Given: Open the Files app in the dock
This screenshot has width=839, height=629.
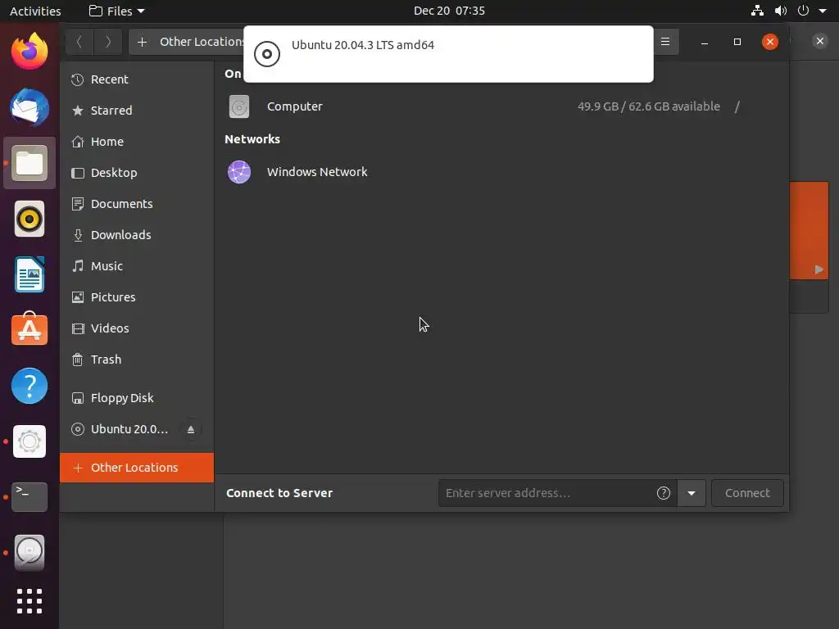Looking at the screenshot, I should [29, 163].
